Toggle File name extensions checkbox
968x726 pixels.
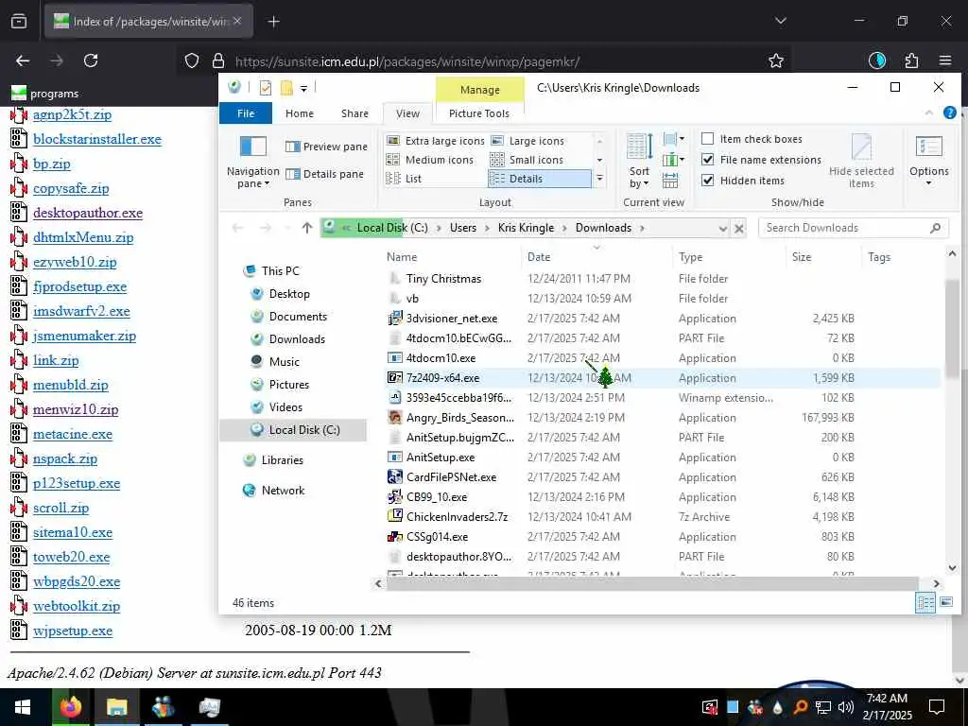tap(707, 159)
